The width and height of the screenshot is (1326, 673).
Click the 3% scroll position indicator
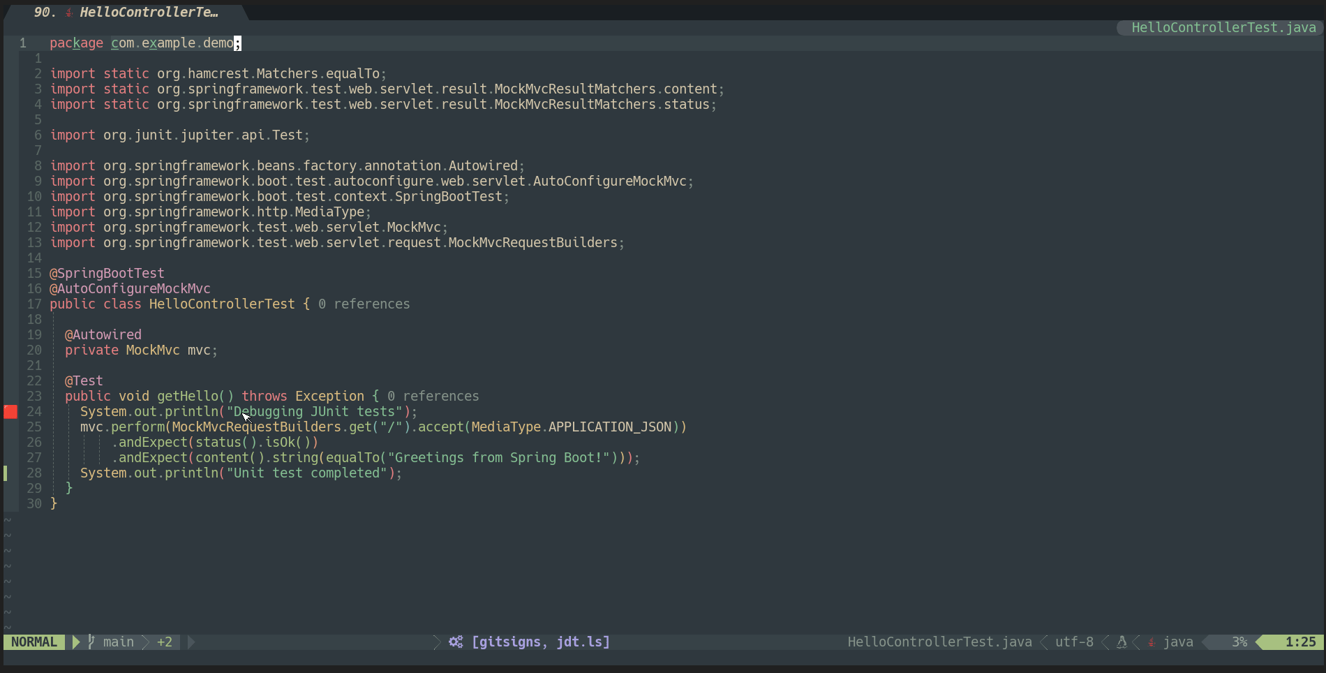[x=1239, y=642]
